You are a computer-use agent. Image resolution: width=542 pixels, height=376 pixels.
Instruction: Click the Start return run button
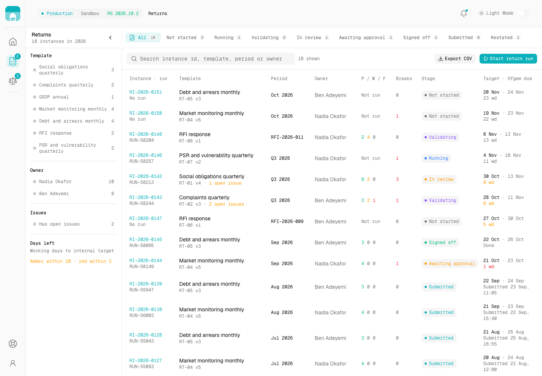[508, 59]
